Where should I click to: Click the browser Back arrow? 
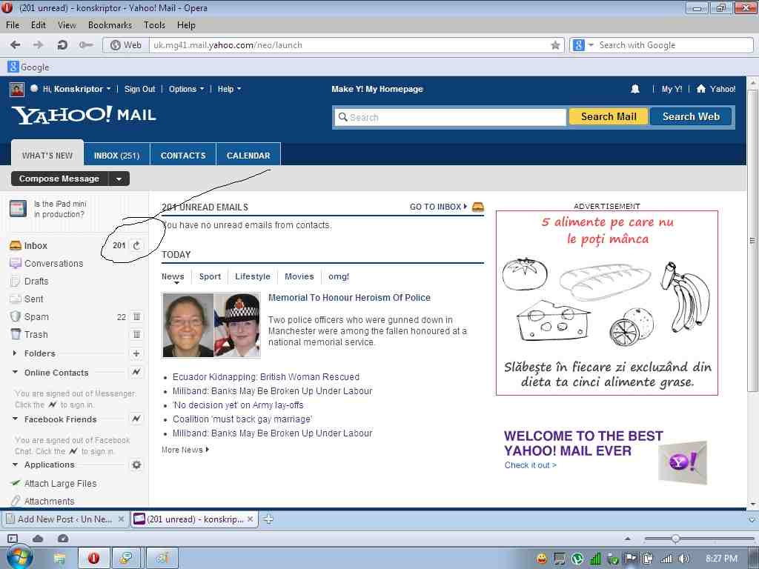pos(15,45)
